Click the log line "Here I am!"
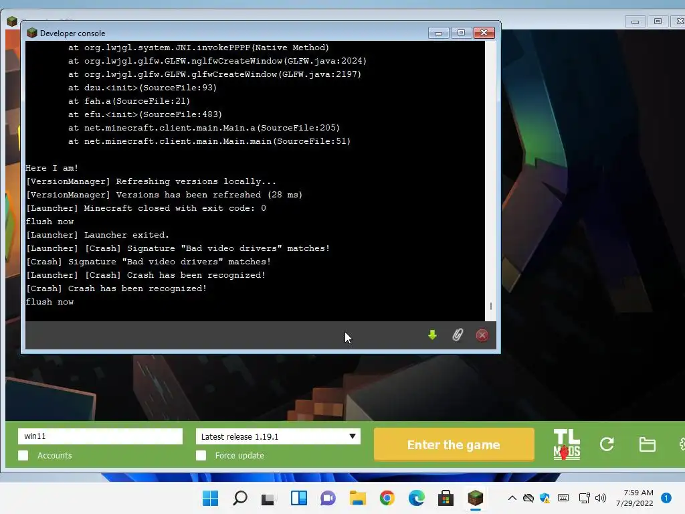 pos(52,168)
